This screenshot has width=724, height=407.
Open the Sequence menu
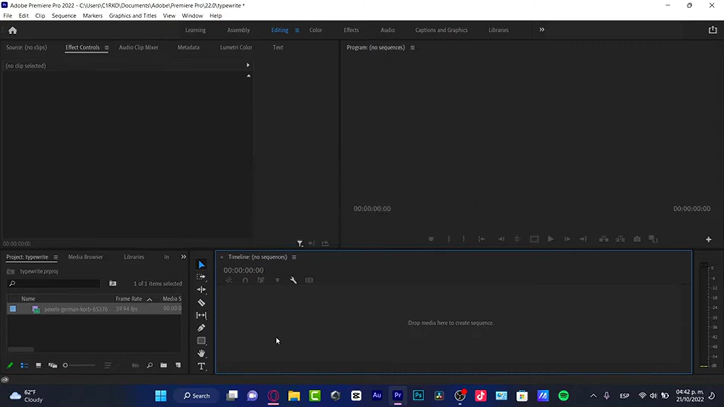64,15
